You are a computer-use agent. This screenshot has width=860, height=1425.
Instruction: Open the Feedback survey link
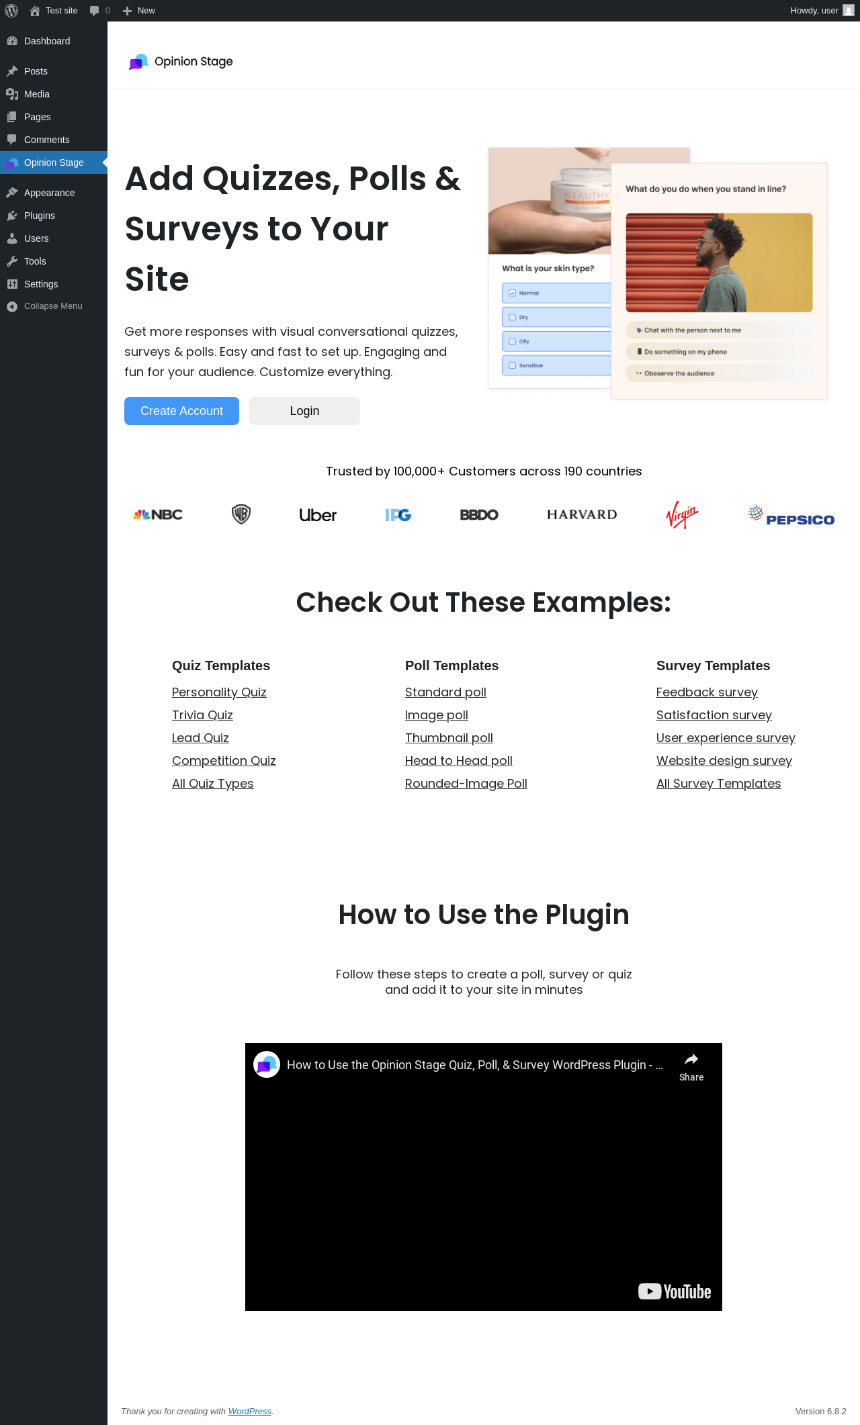click(x=707, y=692)
